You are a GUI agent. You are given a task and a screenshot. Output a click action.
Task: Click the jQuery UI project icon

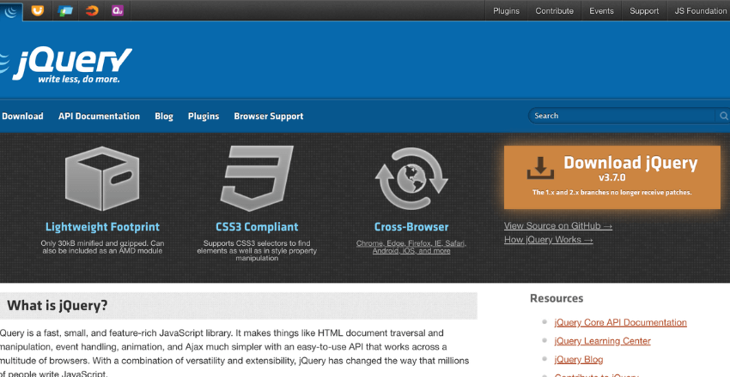(37, 11)
